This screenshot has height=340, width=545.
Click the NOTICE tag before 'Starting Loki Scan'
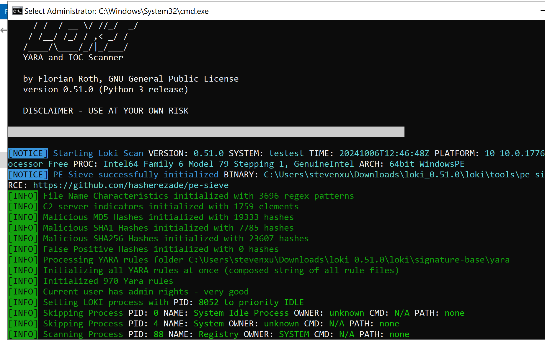(x=28, y=153)
